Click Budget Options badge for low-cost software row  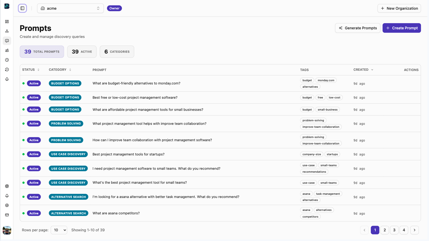pos(65,97)
